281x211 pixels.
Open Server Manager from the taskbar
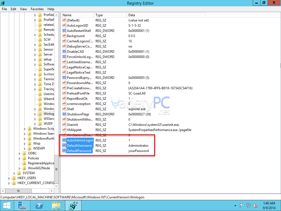pos(22,205)
